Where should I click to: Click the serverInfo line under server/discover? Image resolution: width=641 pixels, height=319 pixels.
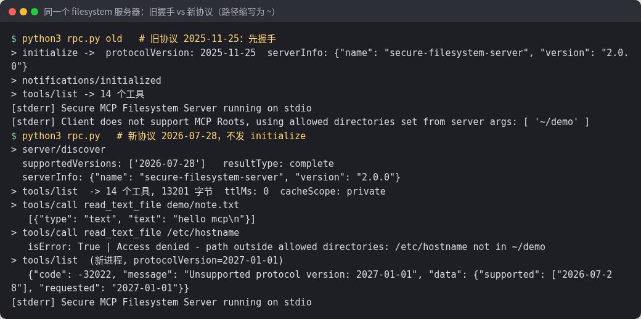point(211,177)
